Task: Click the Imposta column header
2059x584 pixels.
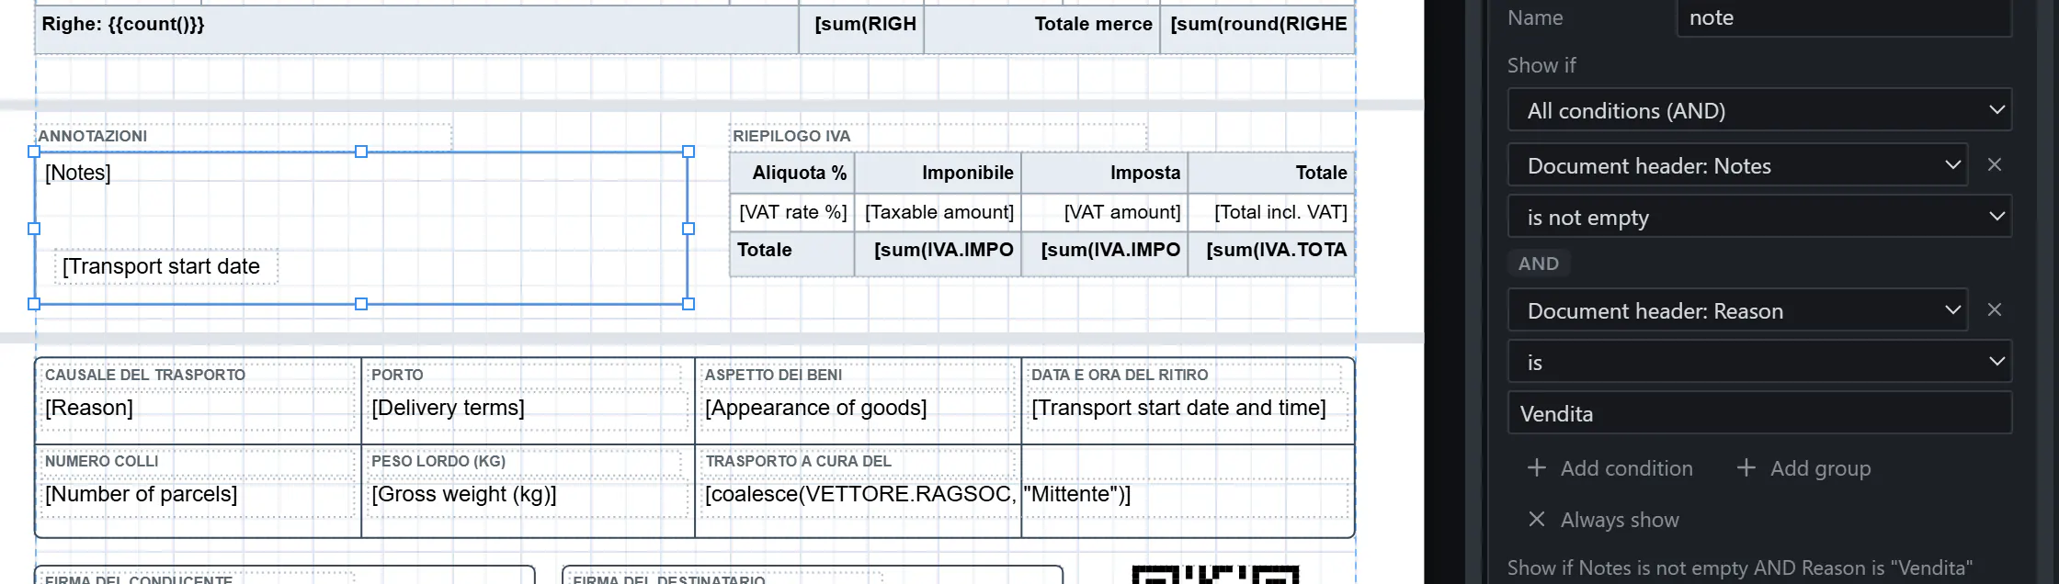Action: coord(1105,173)
